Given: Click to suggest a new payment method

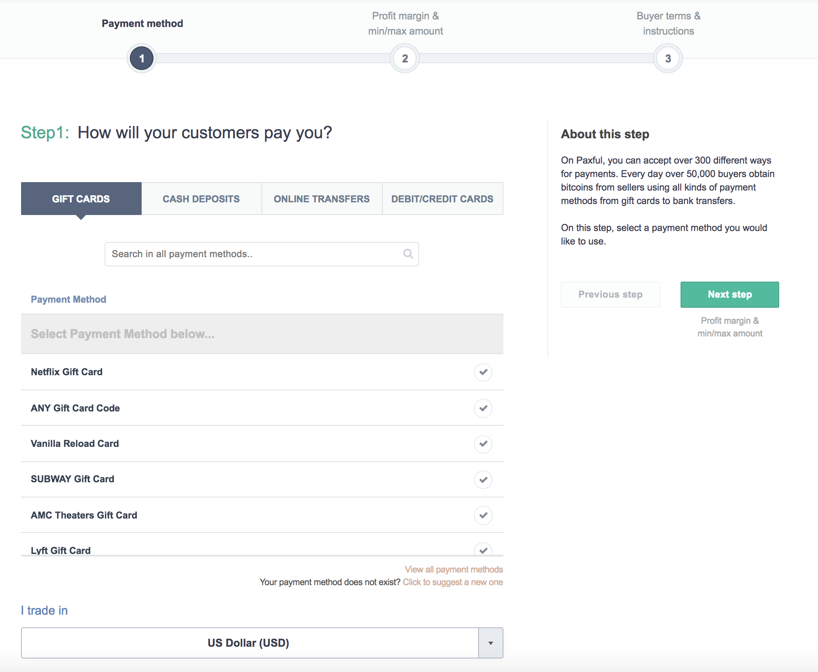Looking at the screenshot, I should tap(452, 582).
